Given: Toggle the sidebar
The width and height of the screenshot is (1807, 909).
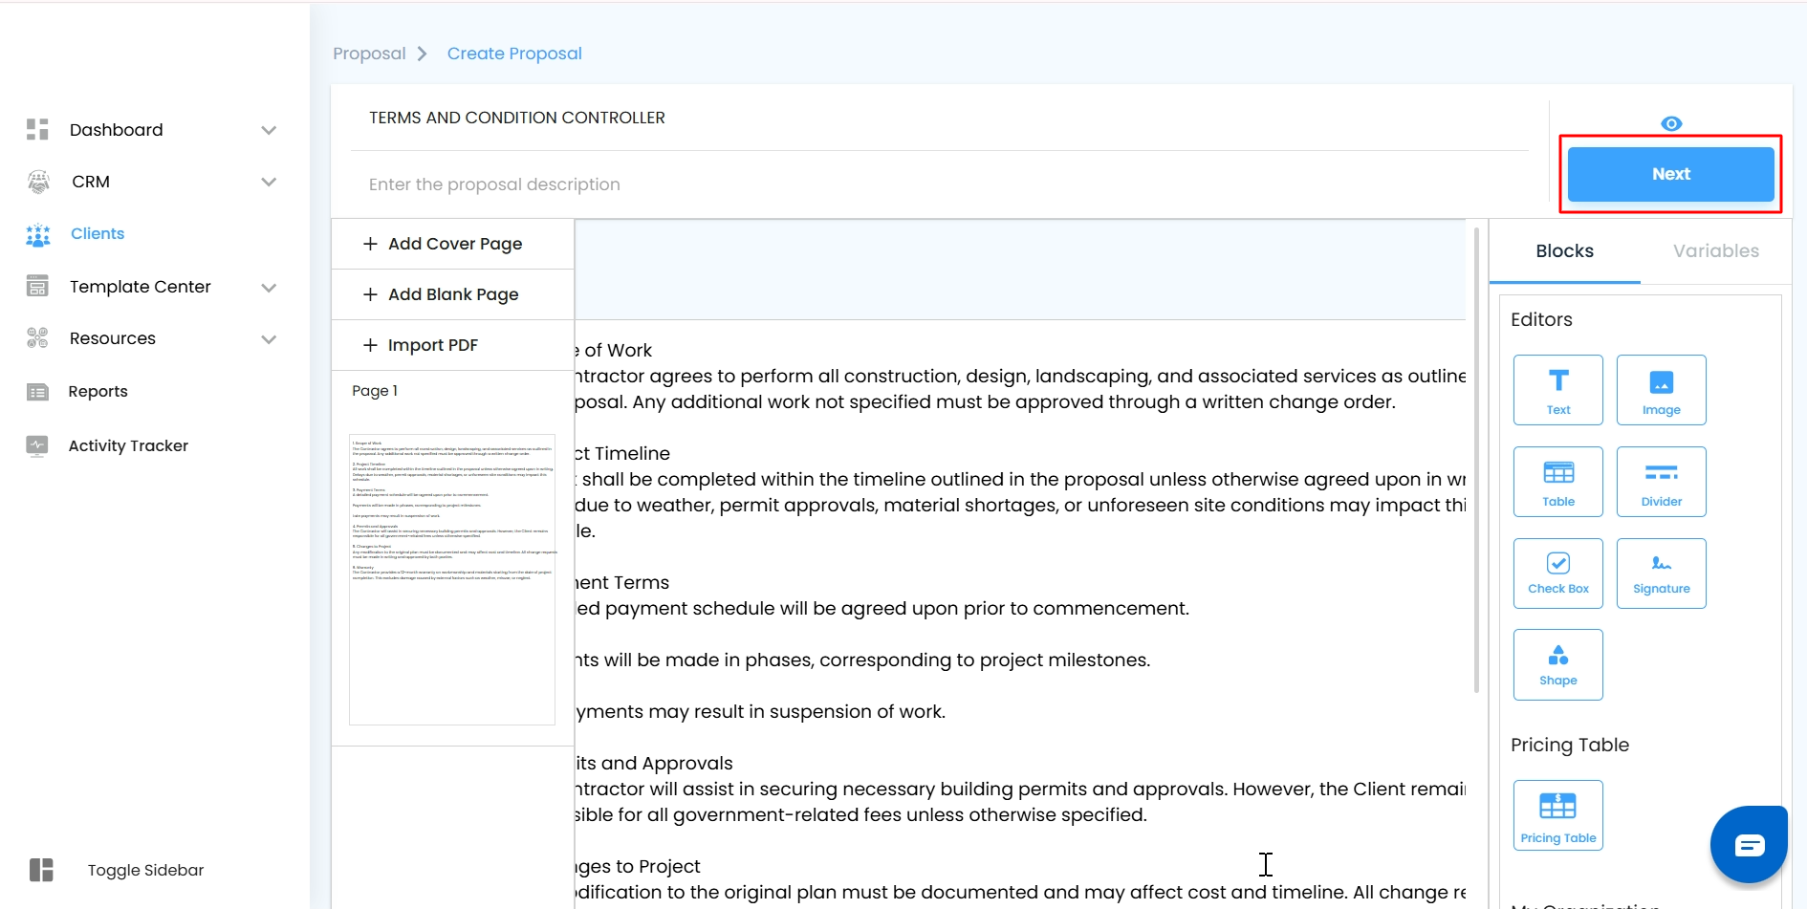Looking at the screenshot, I should coord(41,870).
